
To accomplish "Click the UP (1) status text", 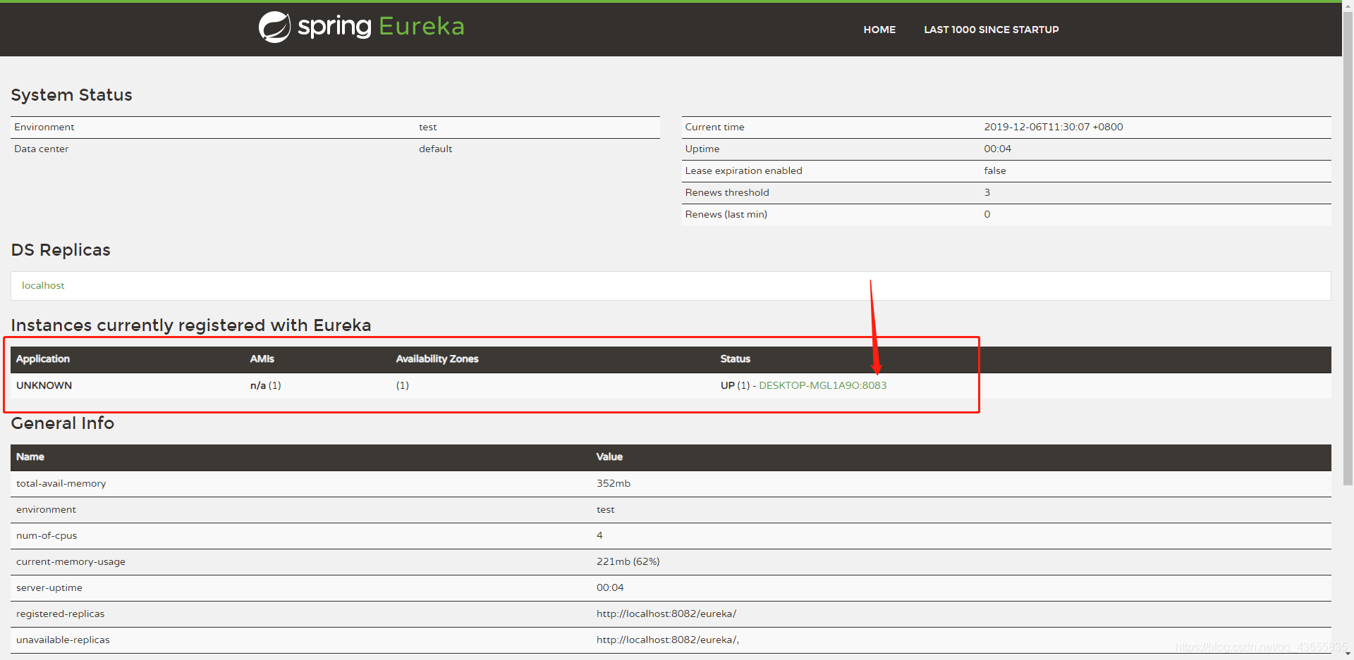I will pyautogui.click(x=735, y=385).
